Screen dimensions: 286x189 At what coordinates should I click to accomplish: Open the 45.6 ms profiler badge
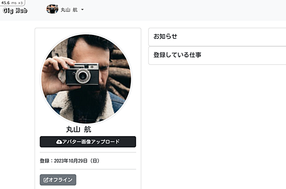click(12, 3)
